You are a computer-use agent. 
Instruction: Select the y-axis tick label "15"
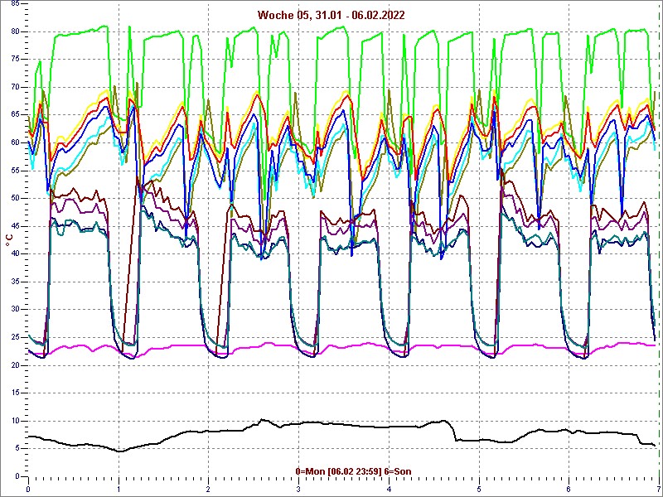15,393
